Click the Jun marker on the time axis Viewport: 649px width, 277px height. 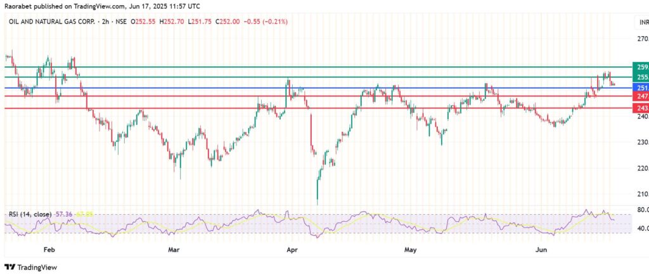[541, 250]
